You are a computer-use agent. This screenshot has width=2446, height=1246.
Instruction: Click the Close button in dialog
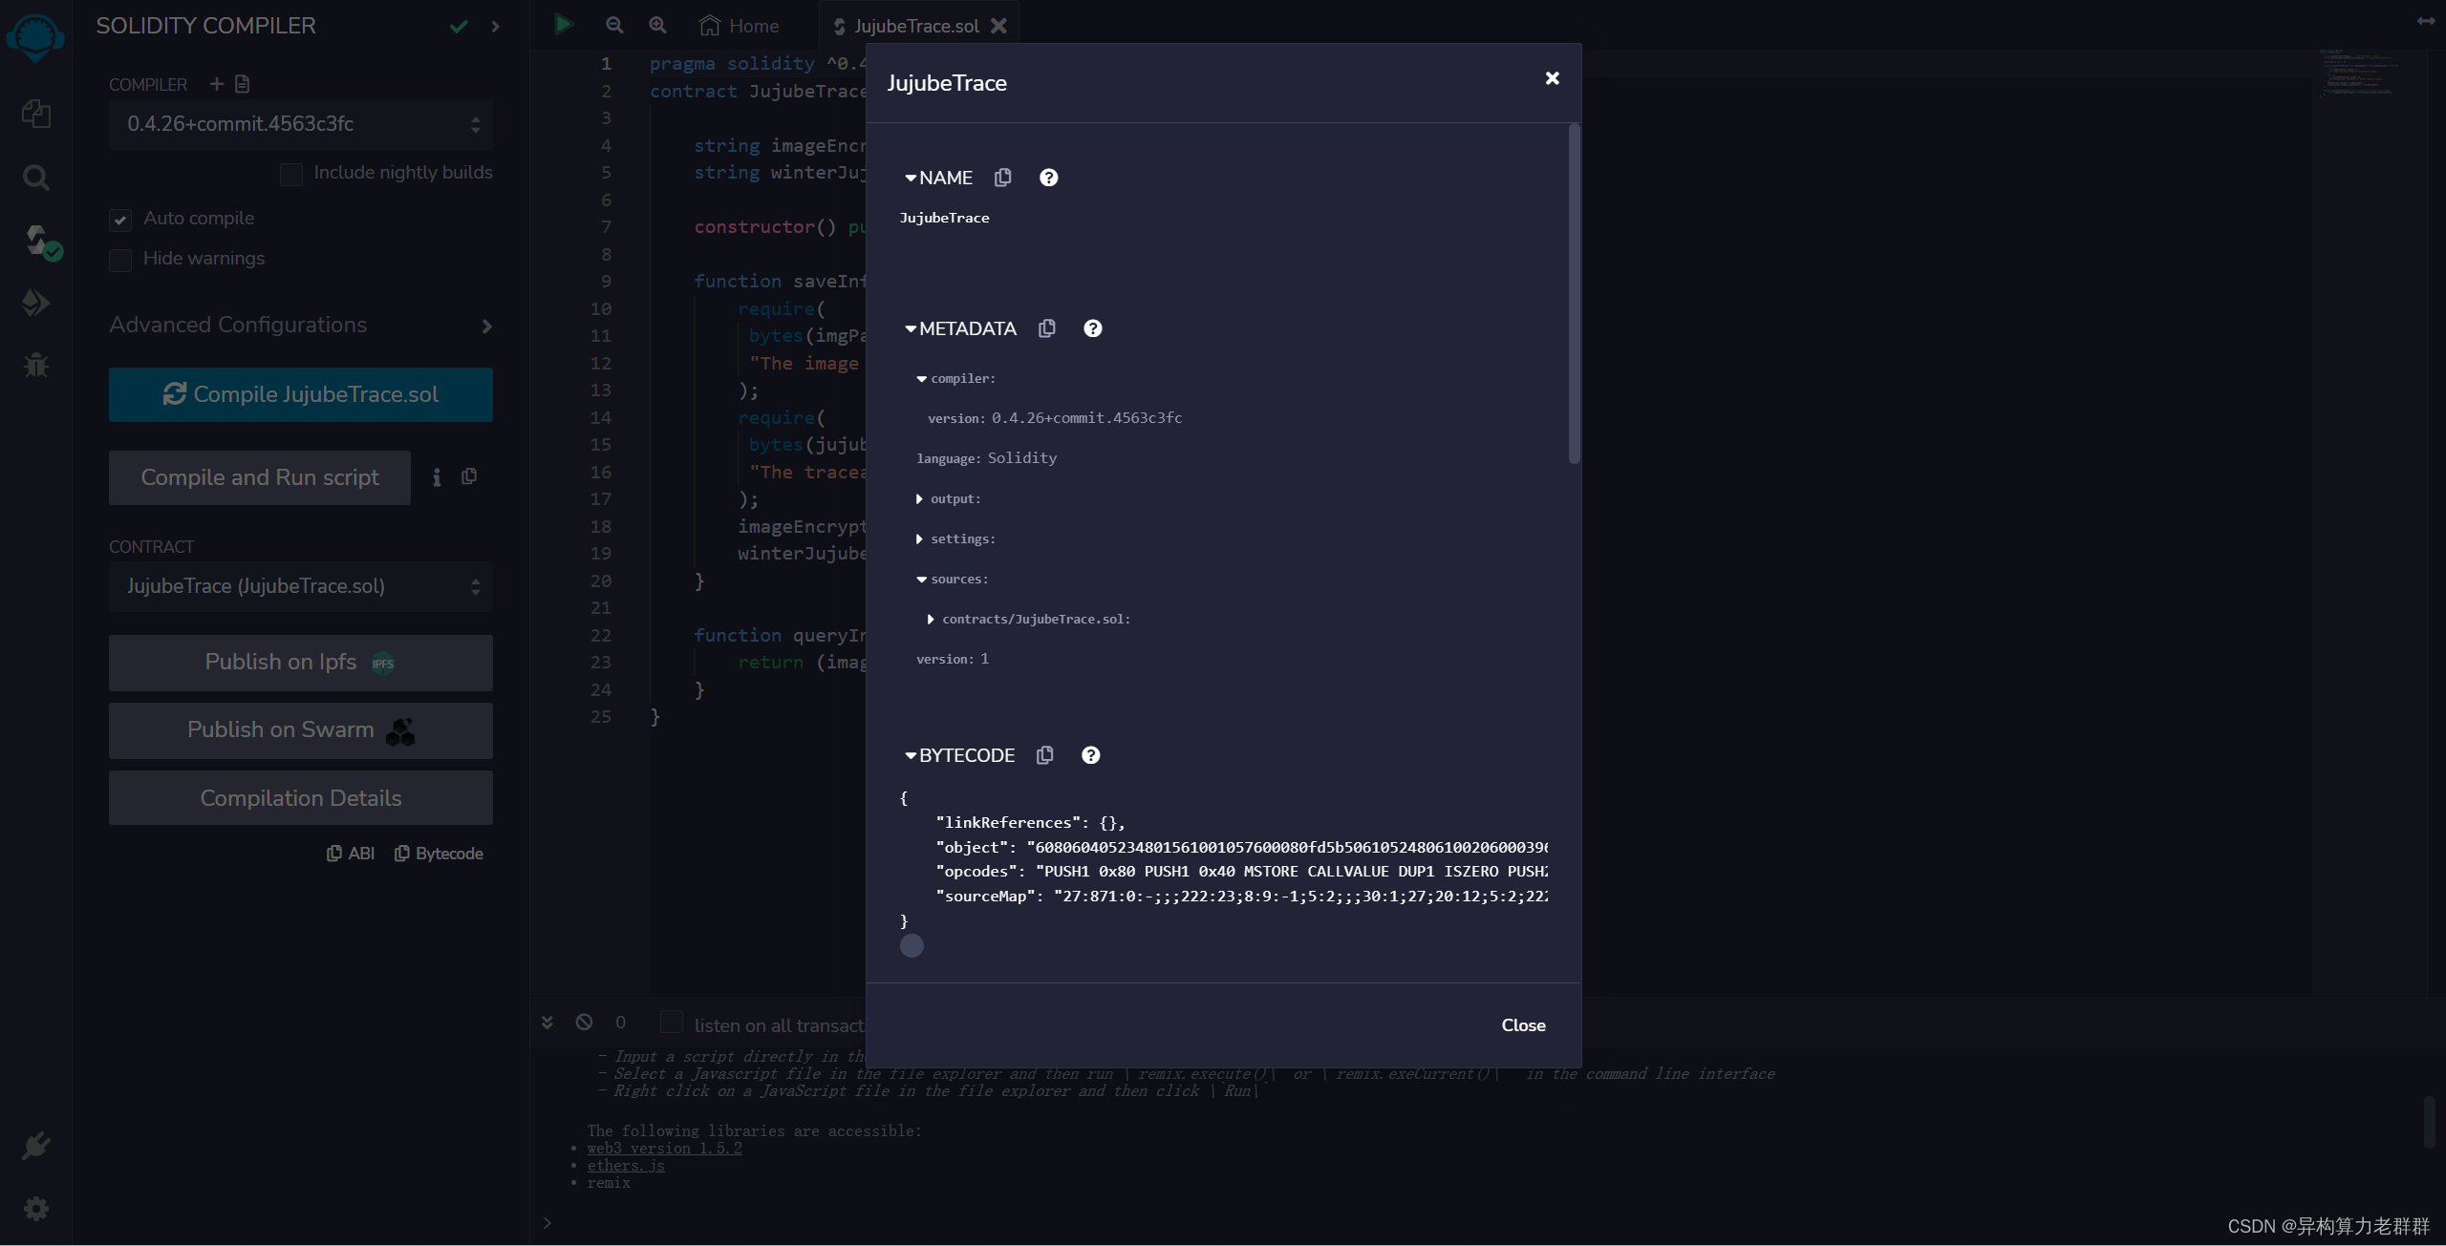[1523, 1024]
